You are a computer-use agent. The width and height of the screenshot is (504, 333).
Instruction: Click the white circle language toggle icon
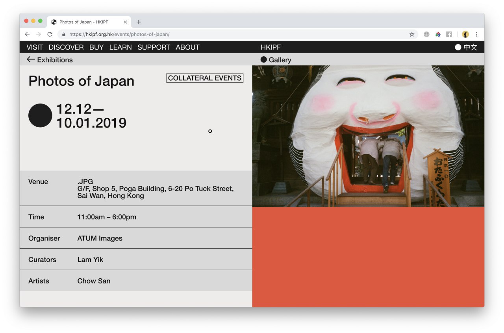click(x=458, y=47)
